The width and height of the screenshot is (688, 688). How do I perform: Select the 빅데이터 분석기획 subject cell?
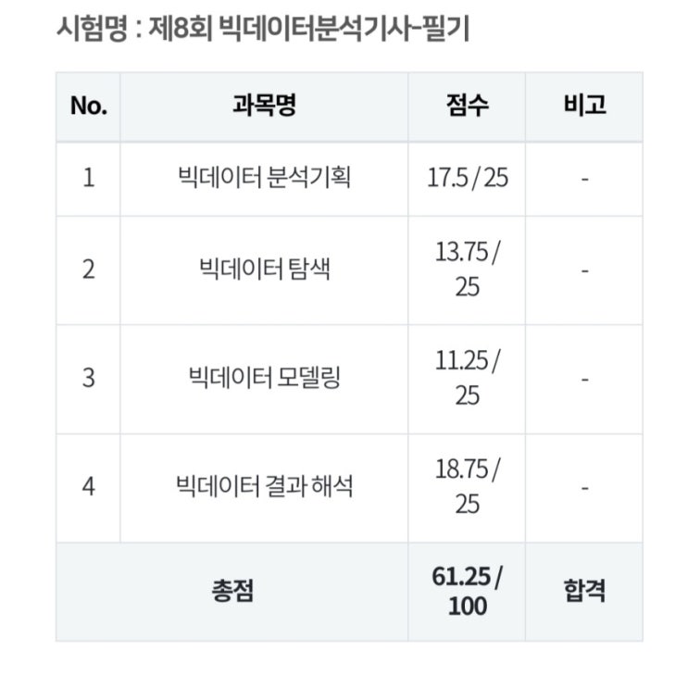[264, 179]
